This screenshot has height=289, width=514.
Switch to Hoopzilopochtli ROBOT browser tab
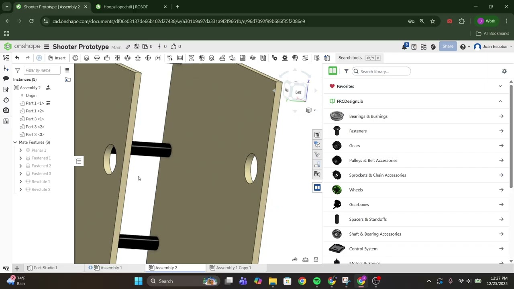(x=126, y=7)
